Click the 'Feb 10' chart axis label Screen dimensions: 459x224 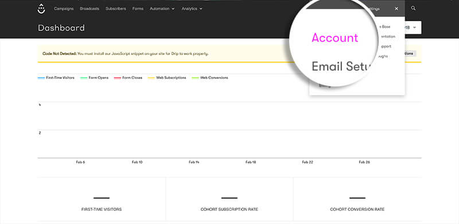[x=137, y=162]
